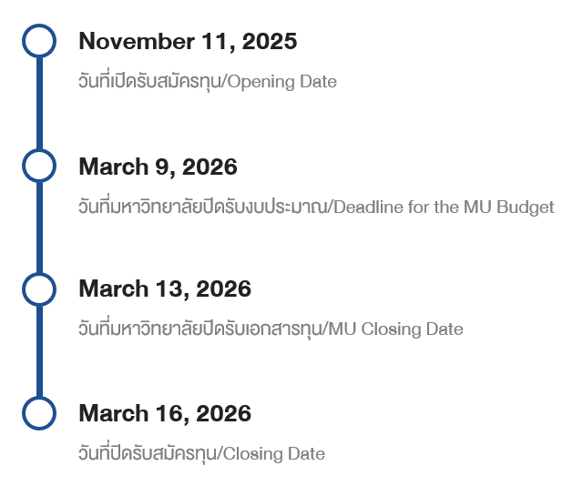The image size is (583, 486).
Task: Click the Thai text "วันที่มหาวิทยาลัยปิดรับเอกสารทุน"
Action: coord(204,329)
